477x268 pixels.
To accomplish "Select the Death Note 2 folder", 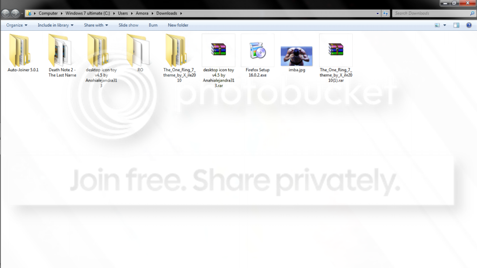I will 62,56.
